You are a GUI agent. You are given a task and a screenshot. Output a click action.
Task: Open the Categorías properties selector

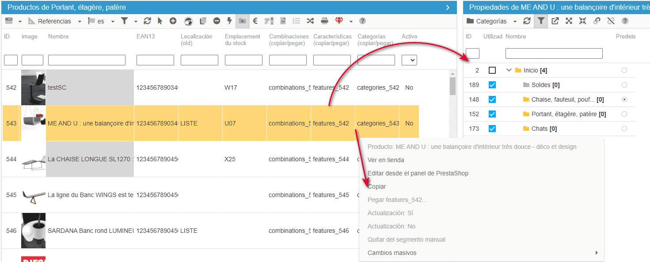(491, 21)
